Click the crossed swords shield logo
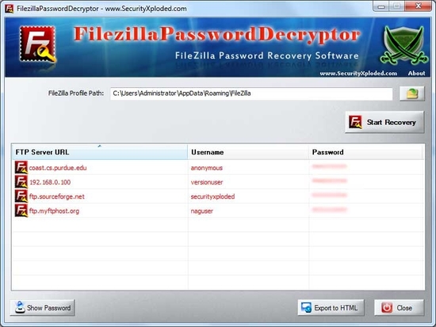Viewport: 436px width, 327px height. tap(404, 45)
